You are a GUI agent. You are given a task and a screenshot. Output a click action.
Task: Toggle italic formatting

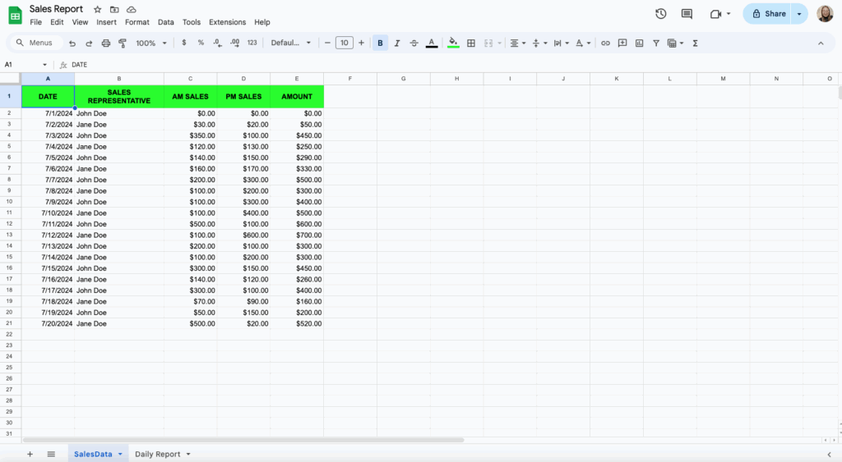coord(397,43)
